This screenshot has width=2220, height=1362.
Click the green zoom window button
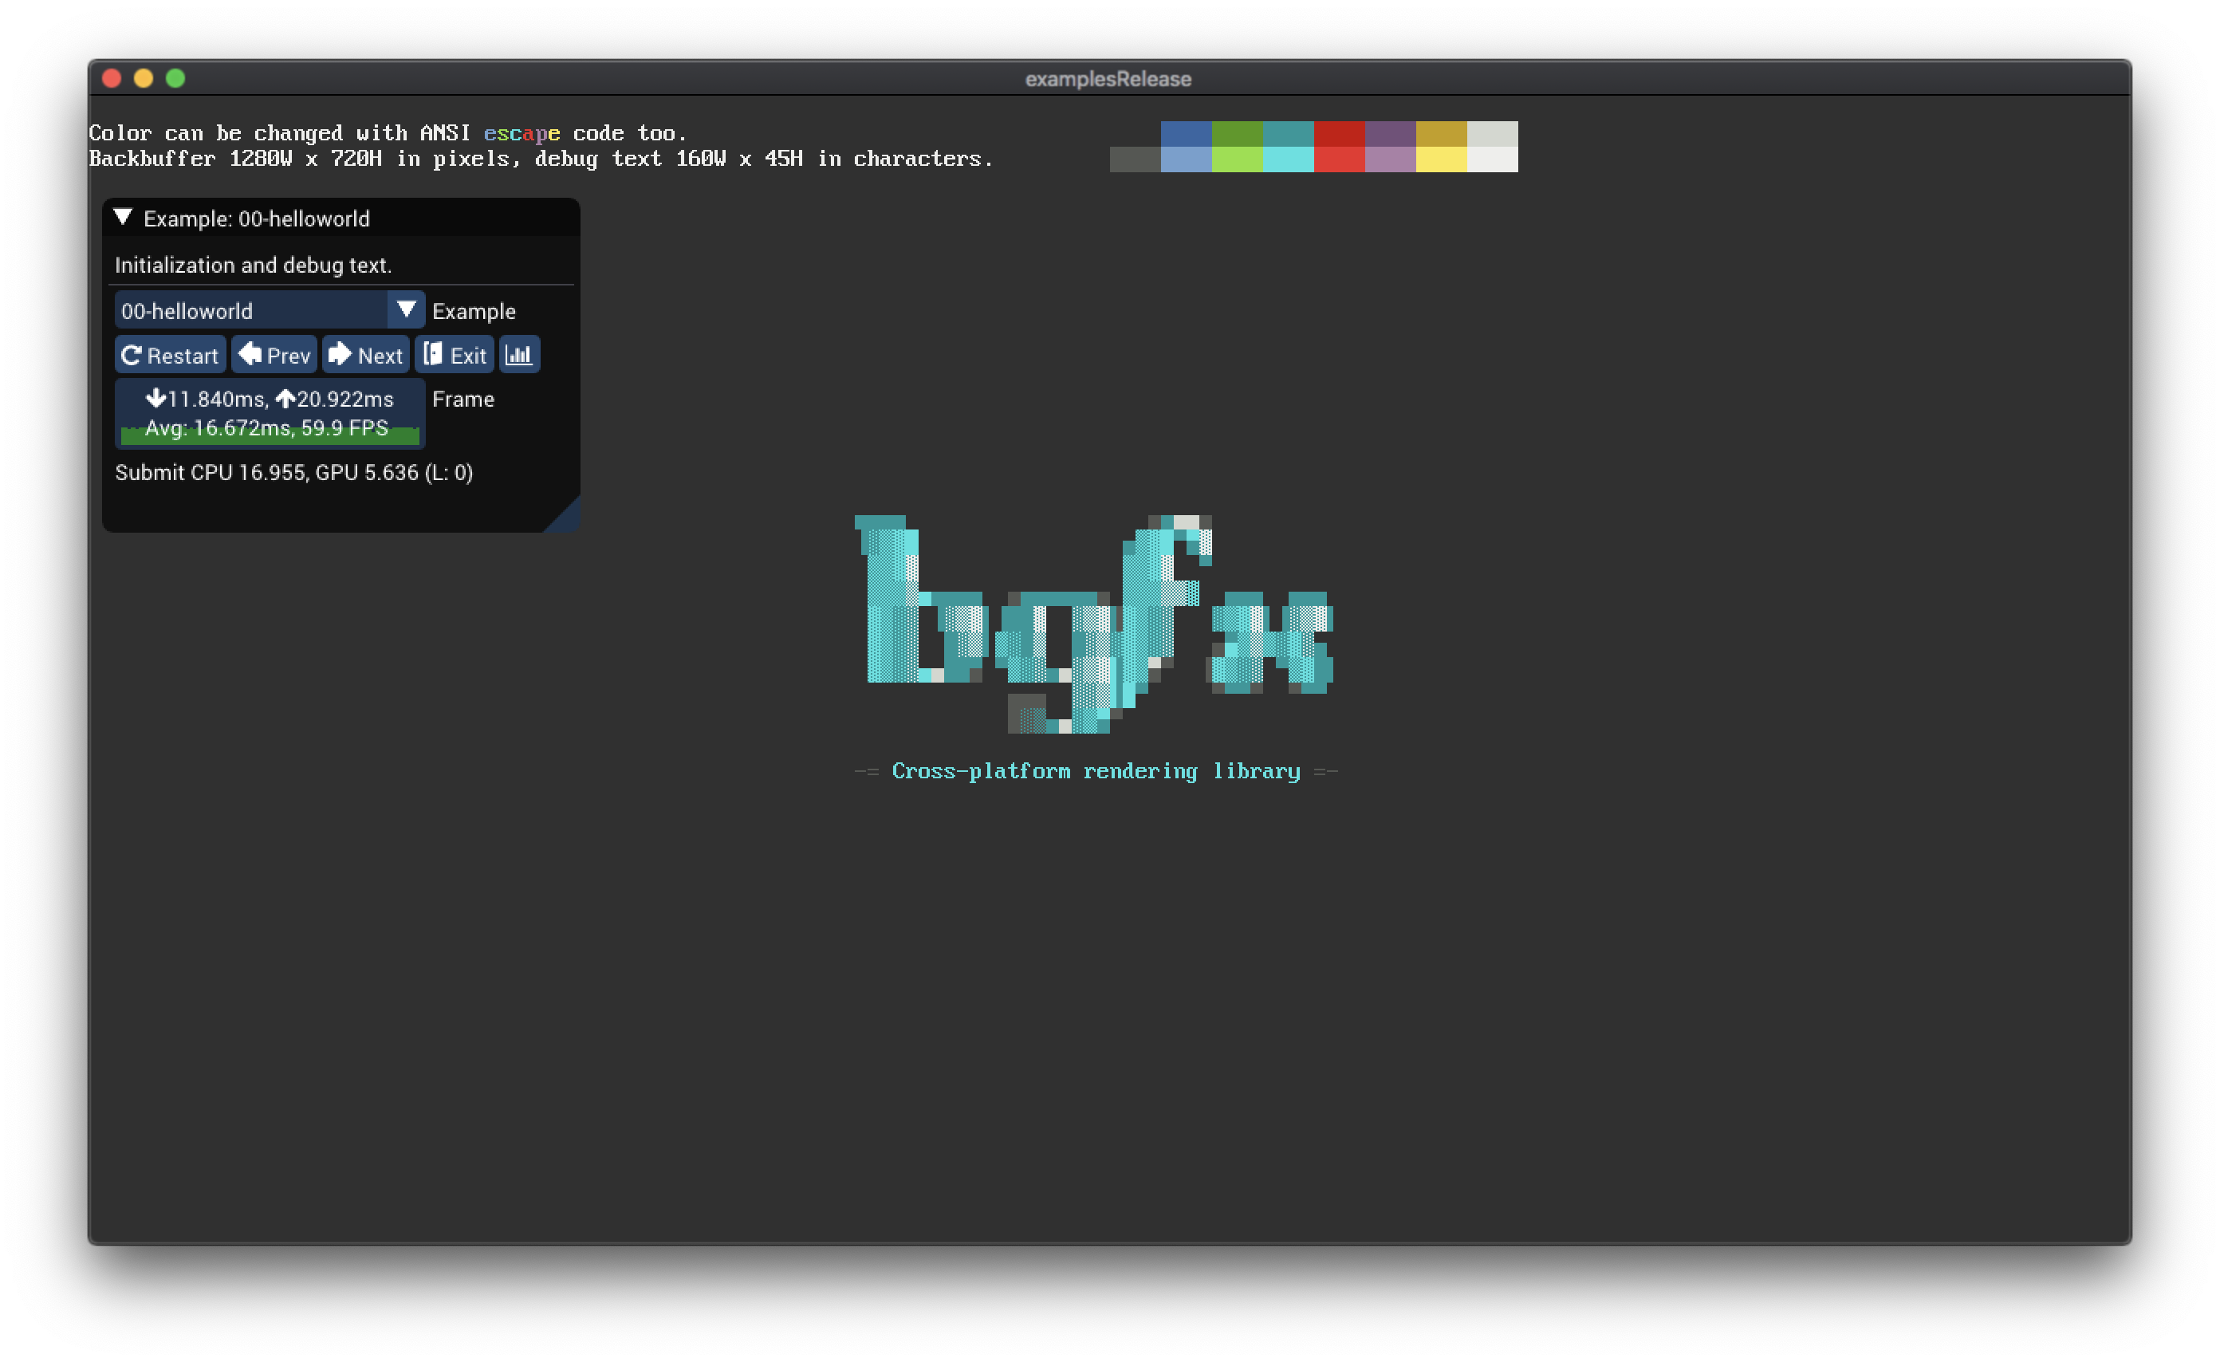coord(175,78)
